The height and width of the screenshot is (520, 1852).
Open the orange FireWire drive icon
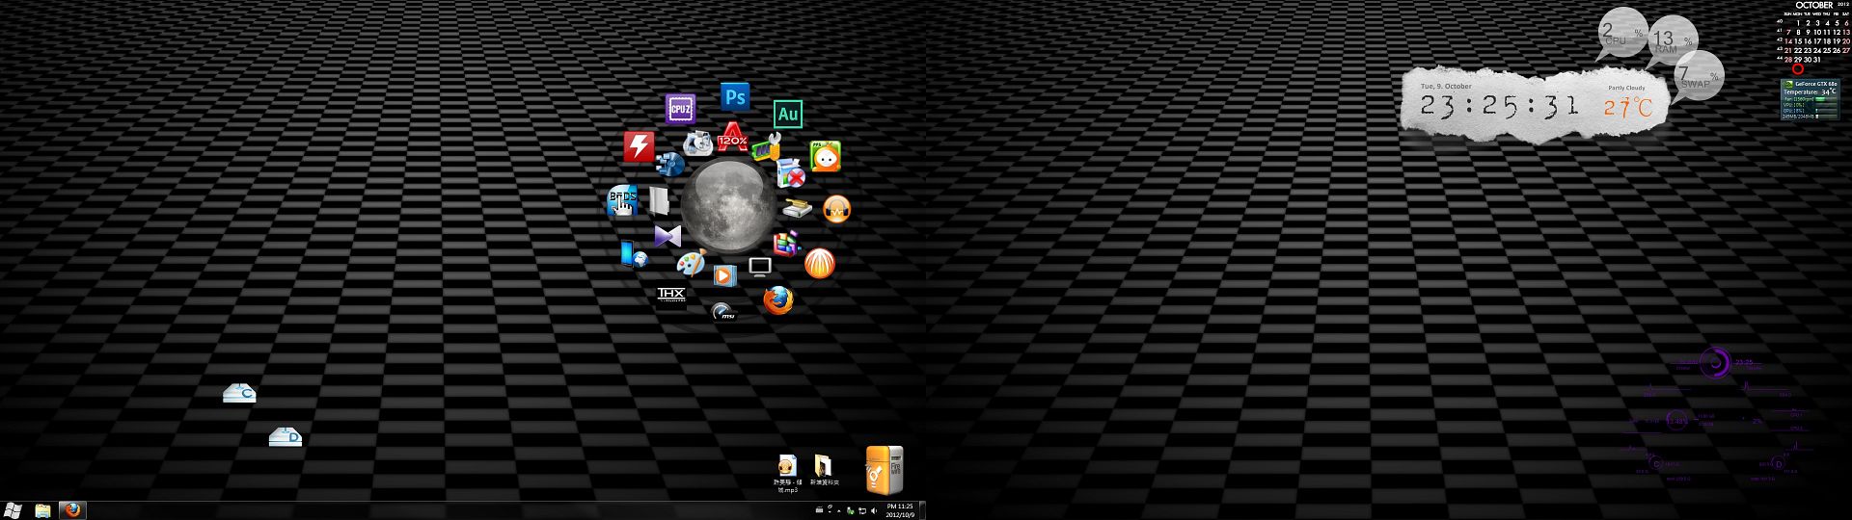click(883, 469)
